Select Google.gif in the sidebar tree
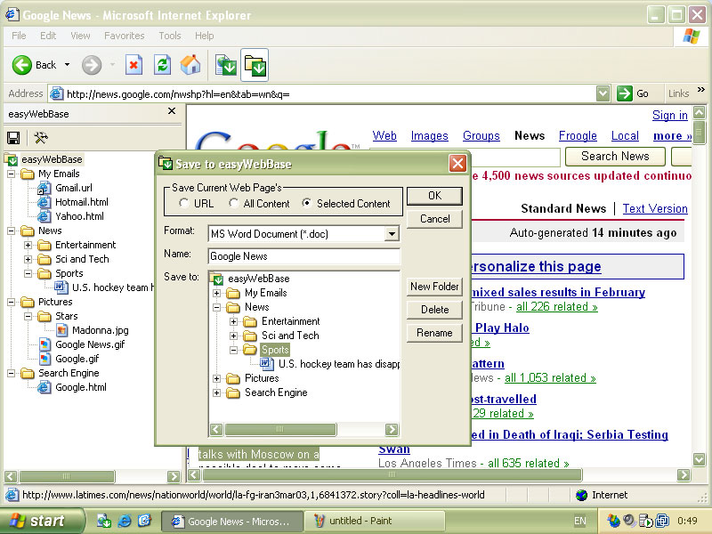This screenshot has height=534, width=712. (77, 359)
